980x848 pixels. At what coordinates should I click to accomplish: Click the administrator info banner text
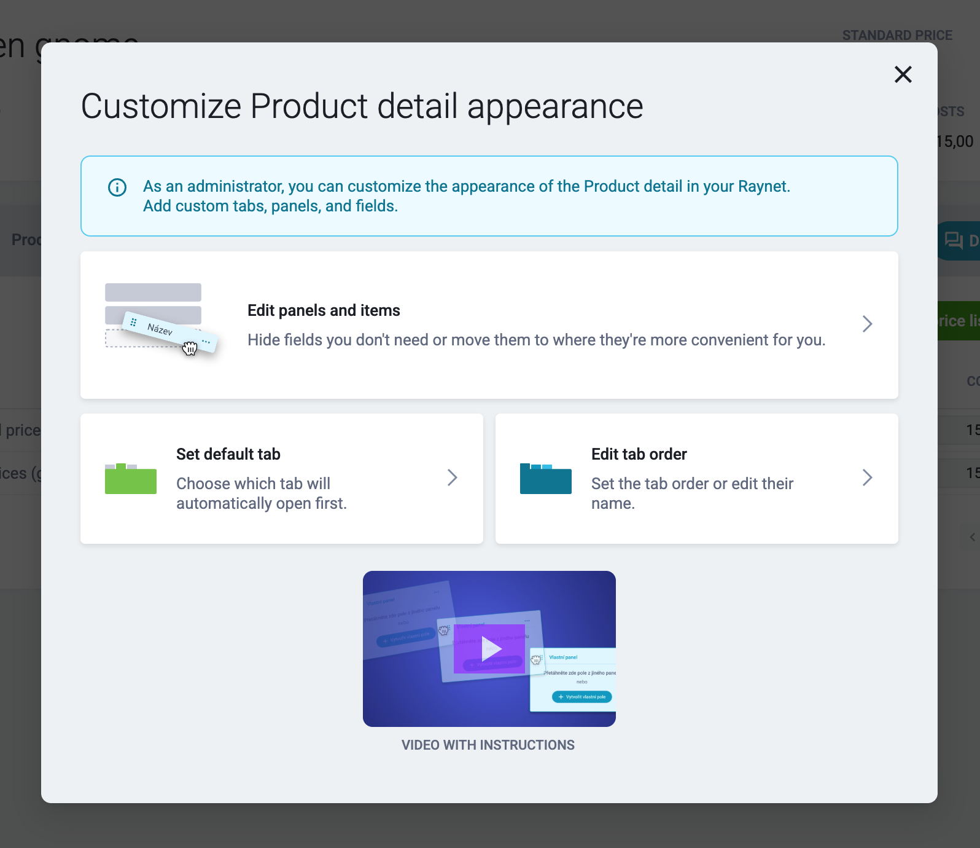(467, 196)
